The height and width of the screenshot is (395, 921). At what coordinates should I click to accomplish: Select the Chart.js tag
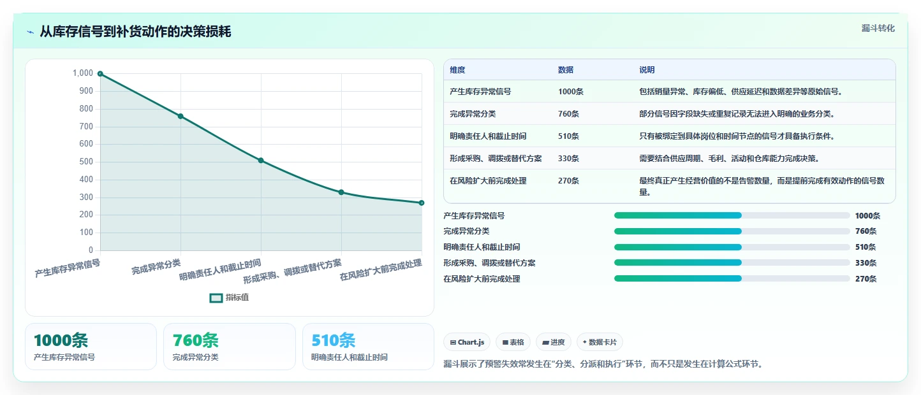point(467,342)
